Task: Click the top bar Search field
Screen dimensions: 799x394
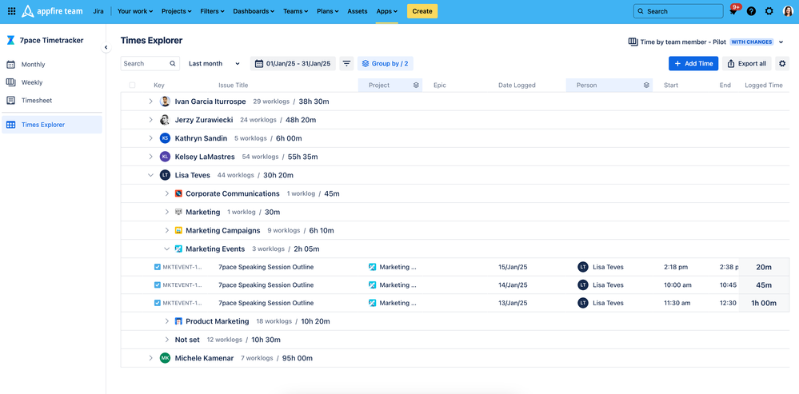Action: coord(678,11)
